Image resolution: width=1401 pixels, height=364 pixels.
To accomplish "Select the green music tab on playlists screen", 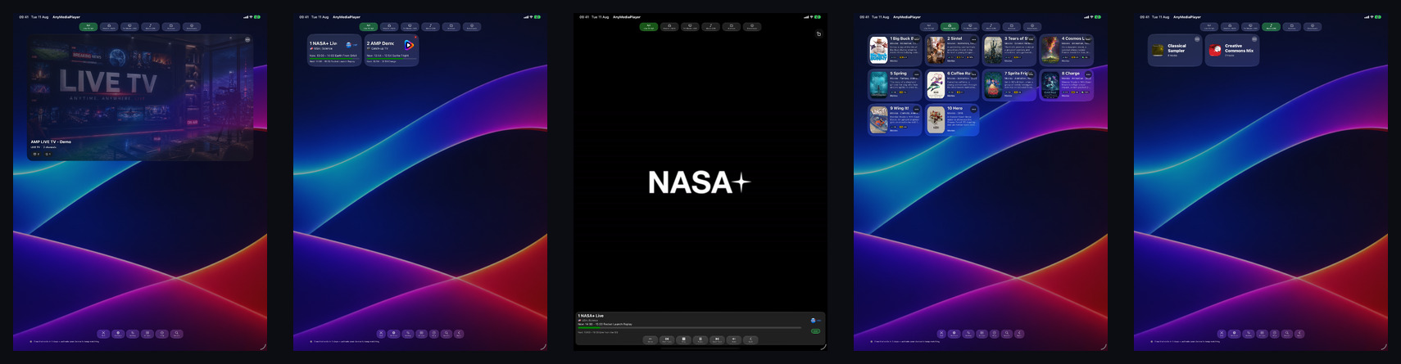I will [x=1272, y=27].
